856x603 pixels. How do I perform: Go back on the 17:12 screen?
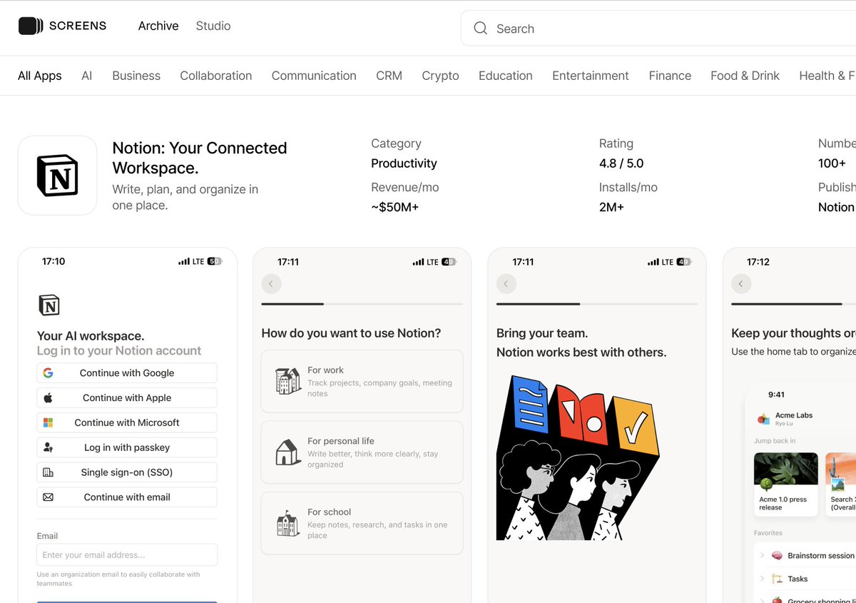click(x=741, y=284)
